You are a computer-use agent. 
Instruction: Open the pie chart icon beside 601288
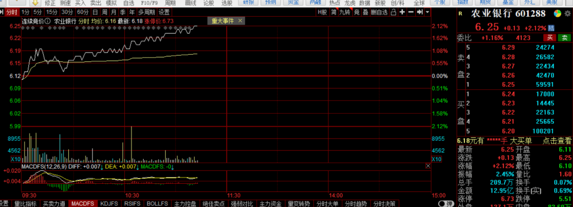557,14
